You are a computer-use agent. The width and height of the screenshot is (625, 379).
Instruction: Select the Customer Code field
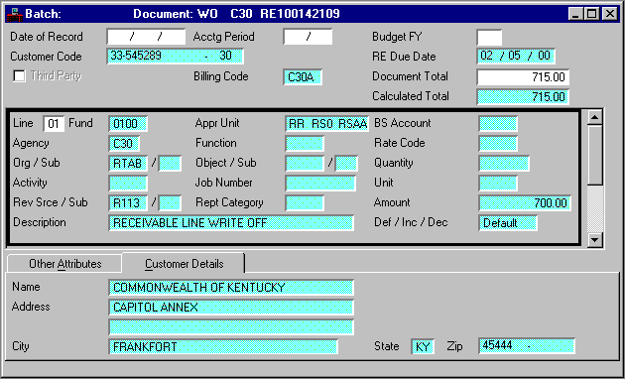pyautogui.click(x=175, y=57)
